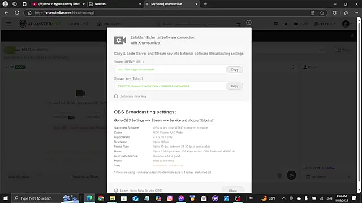
Task: Click the Share button on page
Action: [x=343, y=50]
